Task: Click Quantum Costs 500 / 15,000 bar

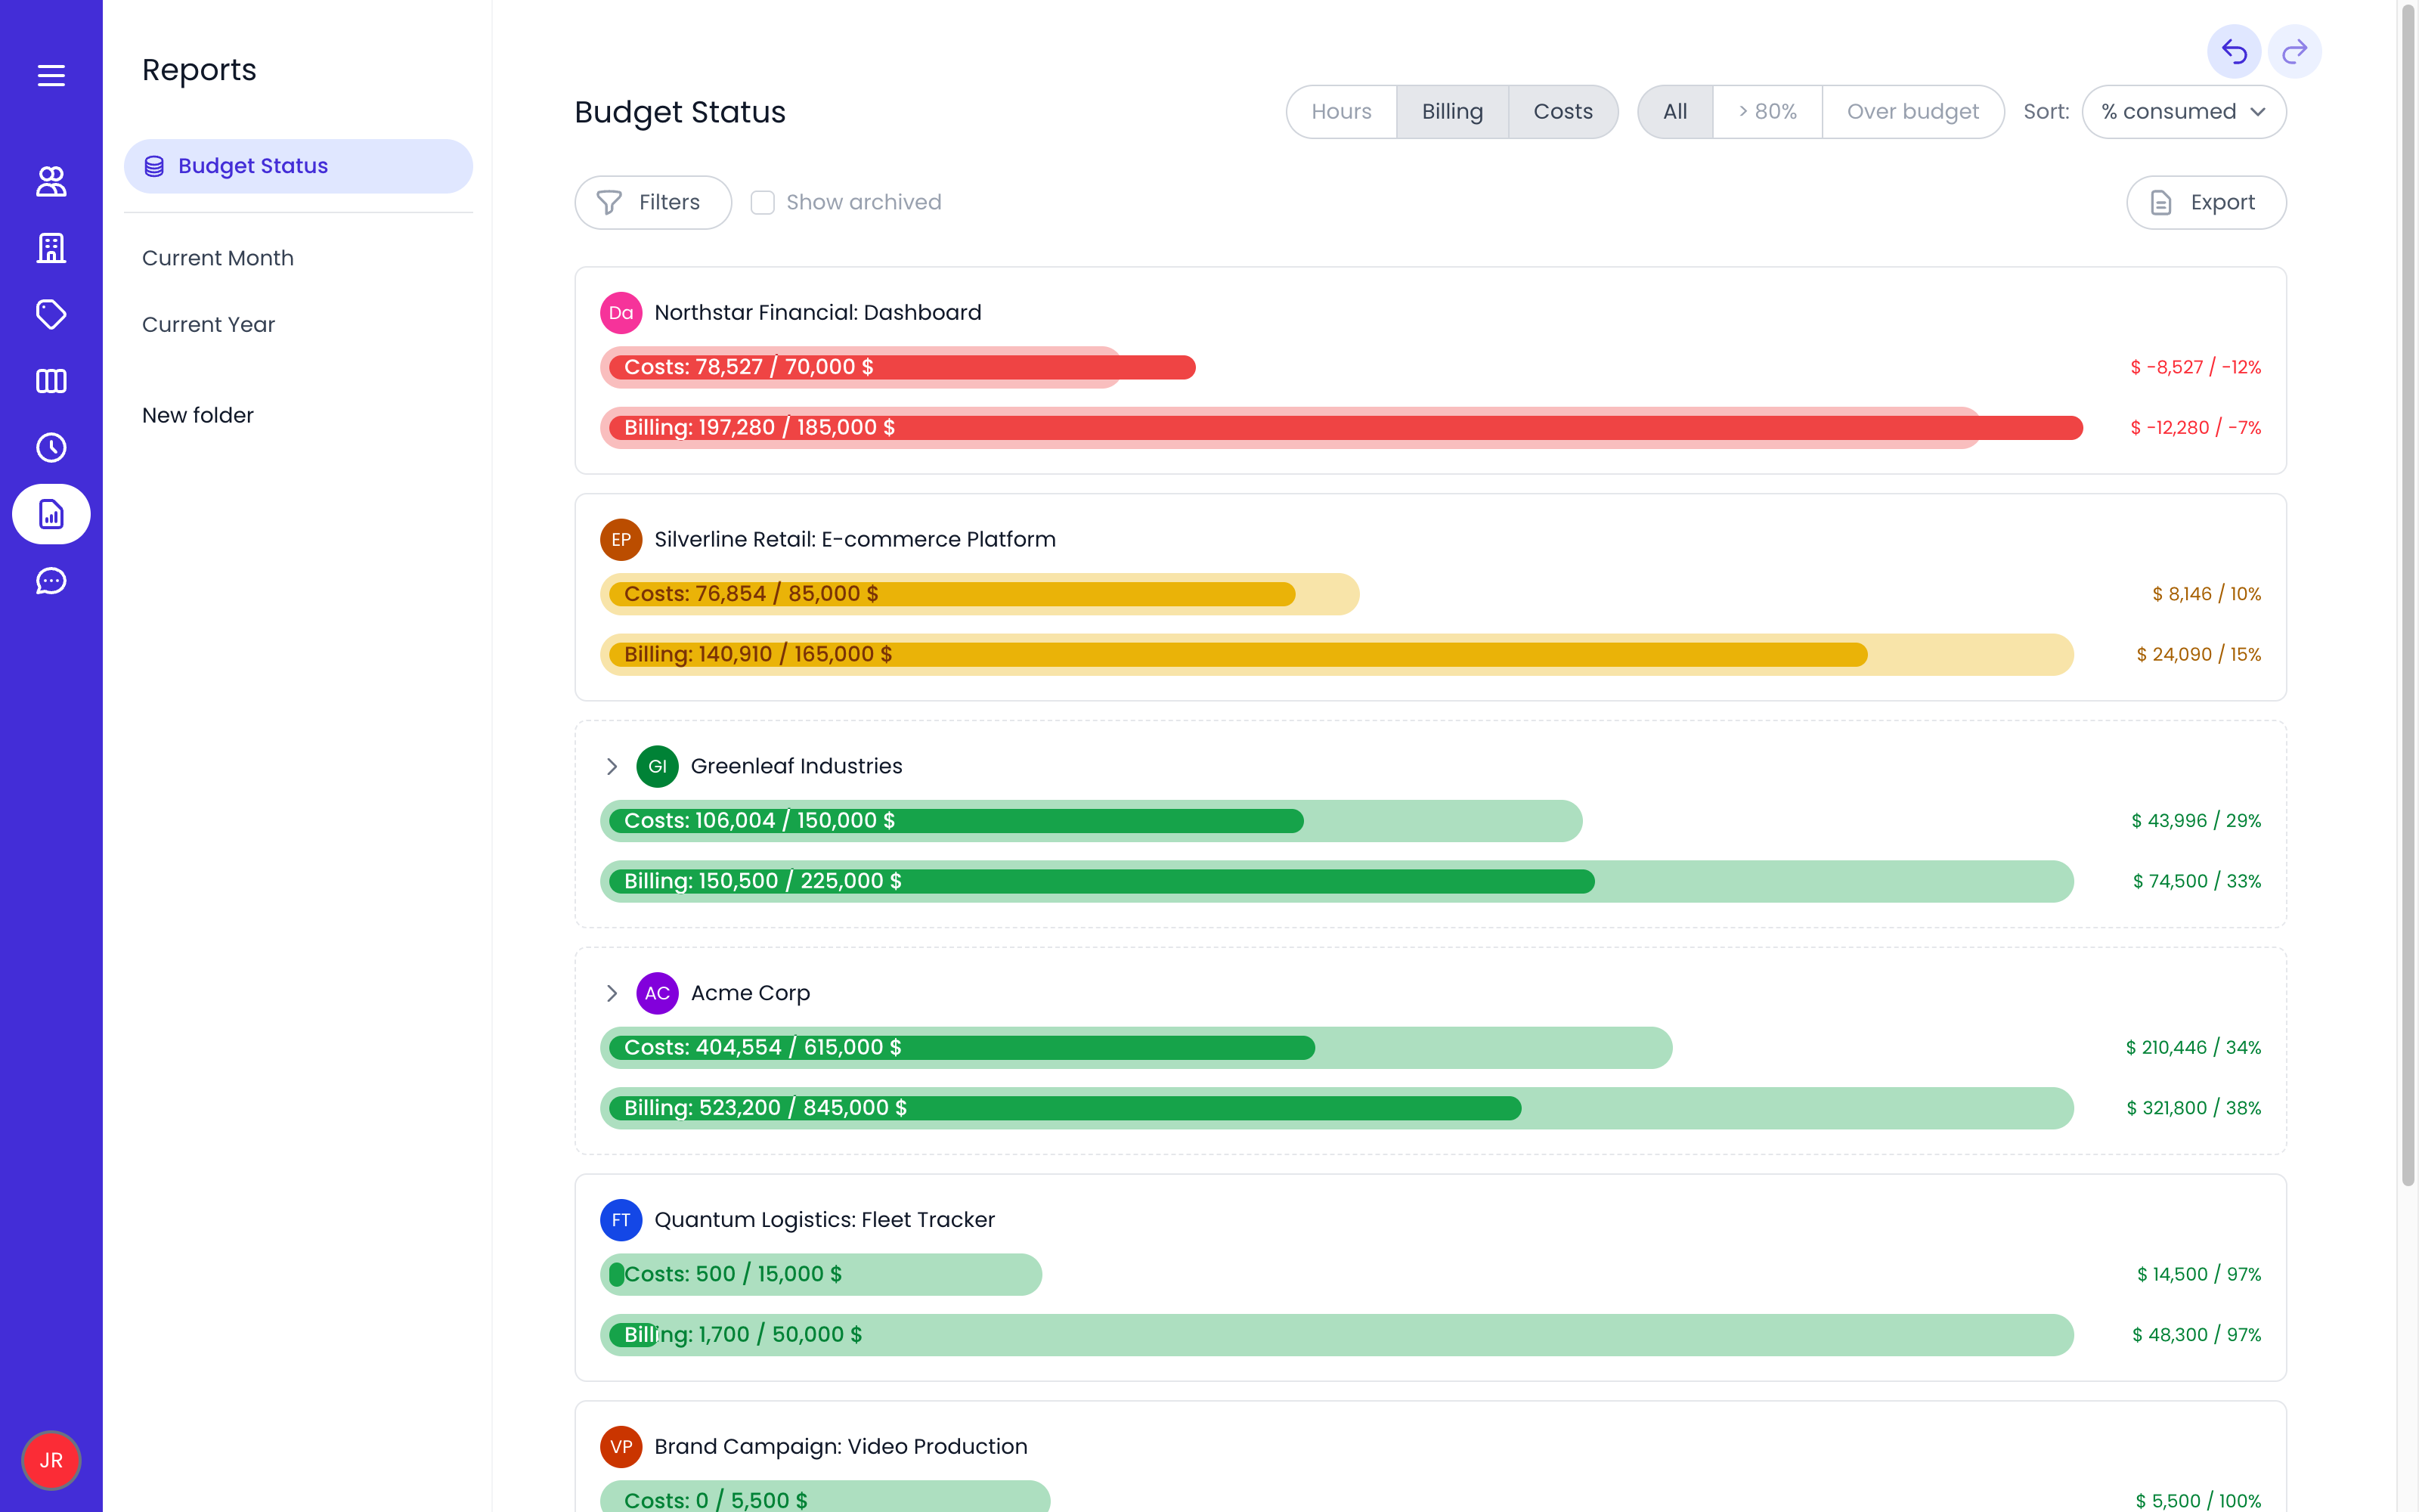Action: (821, 1275)
